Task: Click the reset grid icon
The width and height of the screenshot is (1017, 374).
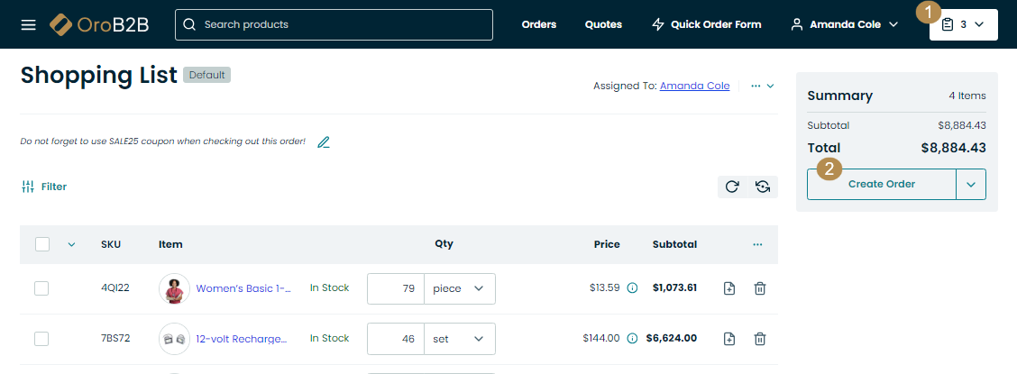Action: (x=763, y=187)
